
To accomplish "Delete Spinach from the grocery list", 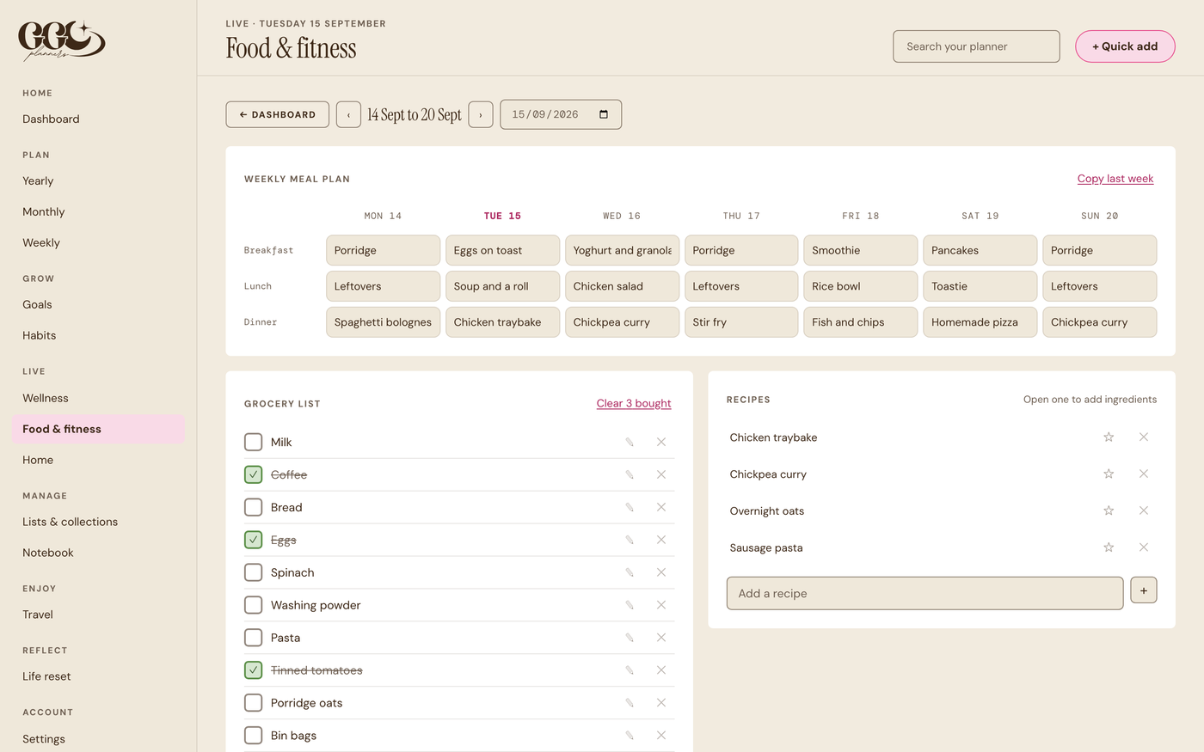I will [x=661, y=572].
